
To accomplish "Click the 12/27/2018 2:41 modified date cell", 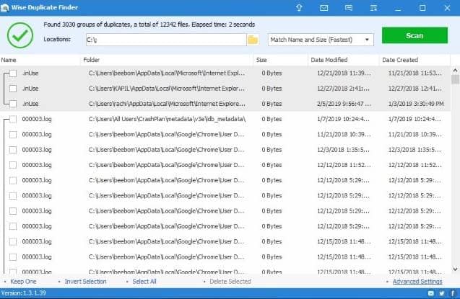I will coord(343,89).
